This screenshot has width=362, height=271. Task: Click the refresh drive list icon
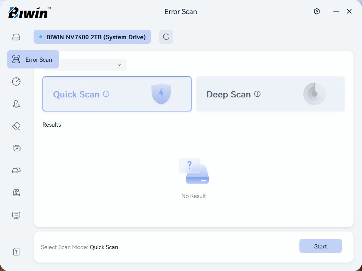166,37
